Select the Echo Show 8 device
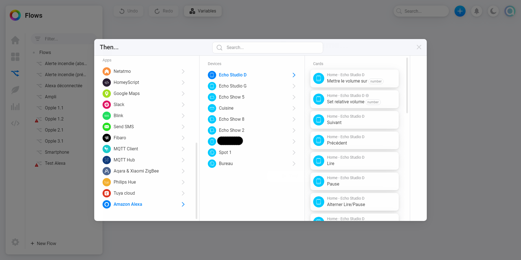The image size is (521, 260). point(252,119)
